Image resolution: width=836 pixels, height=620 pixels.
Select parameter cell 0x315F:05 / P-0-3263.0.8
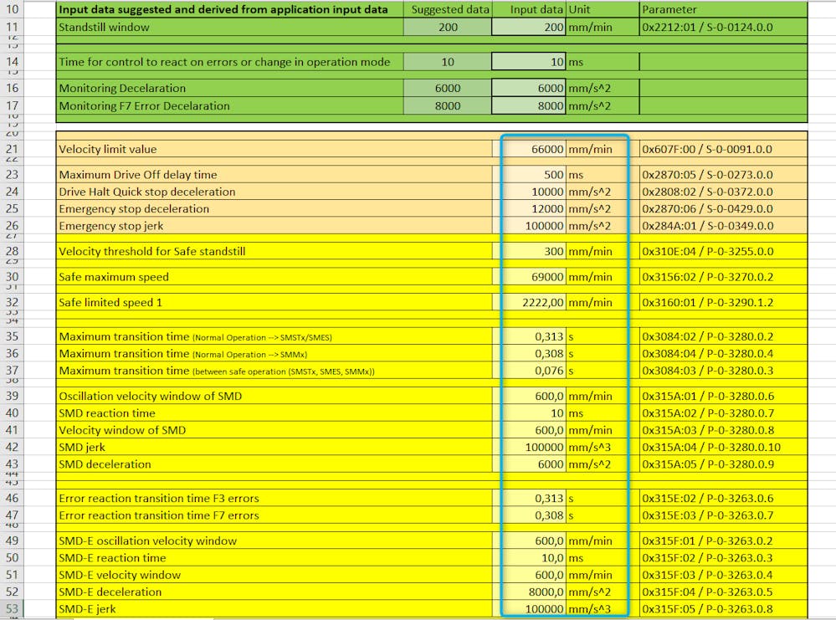tap(724, 609)
